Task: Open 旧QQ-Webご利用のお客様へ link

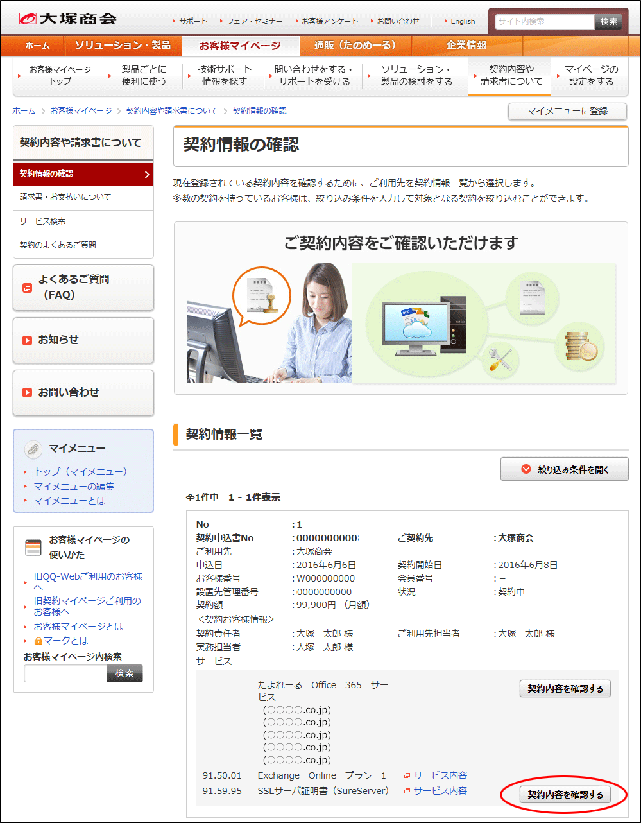Action: [88, 582]
